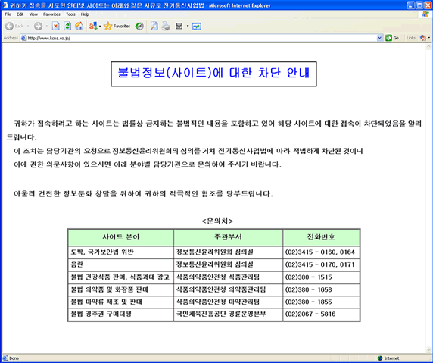Stop loading with the red X icon
The width and height of the screenshot is (433, 363).
point(55,26)
